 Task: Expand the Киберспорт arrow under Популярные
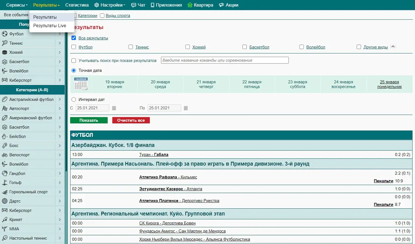pos(60,80)
